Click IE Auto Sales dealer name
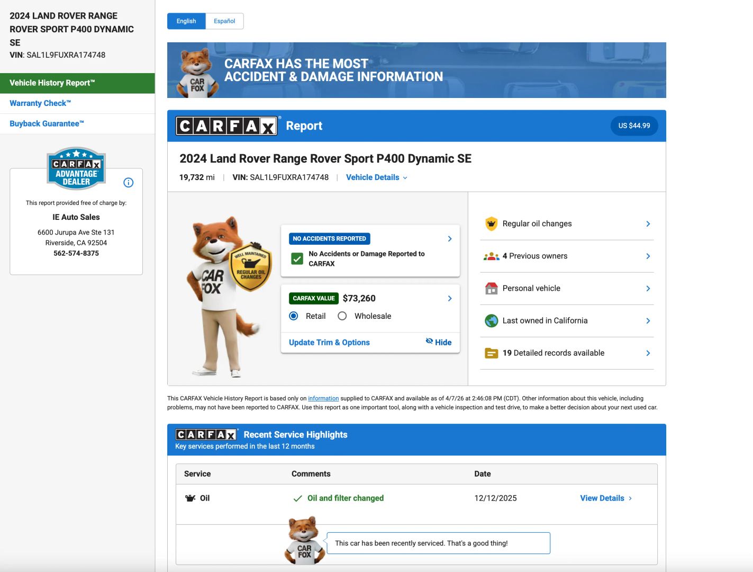 click(x=76, y=217)
